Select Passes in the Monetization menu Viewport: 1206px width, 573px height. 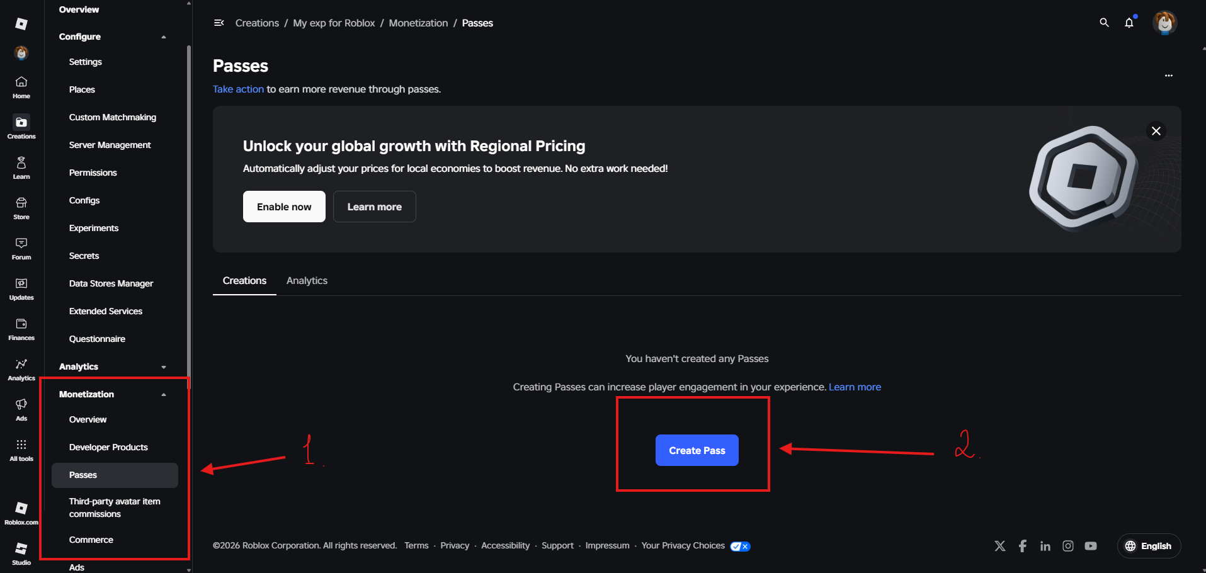coord(115,475)
